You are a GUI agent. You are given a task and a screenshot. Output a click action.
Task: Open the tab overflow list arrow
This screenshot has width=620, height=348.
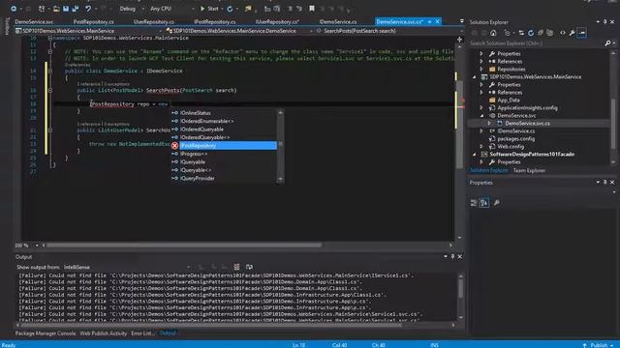[x=461, y=21]
